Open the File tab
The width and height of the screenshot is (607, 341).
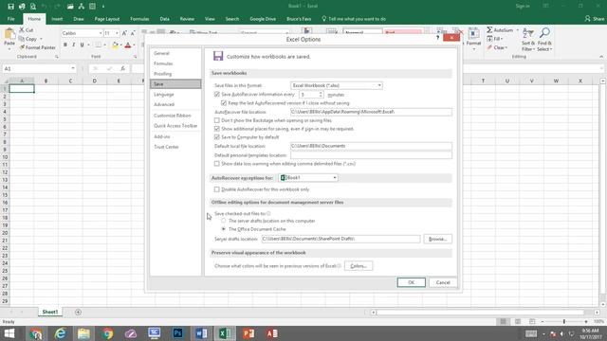click(x=11, y=19)
